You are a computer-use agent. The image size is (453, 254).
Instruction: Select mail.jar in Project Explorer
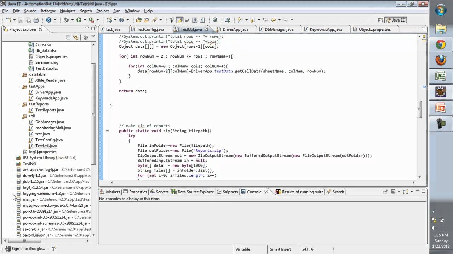tap(29, 199)
